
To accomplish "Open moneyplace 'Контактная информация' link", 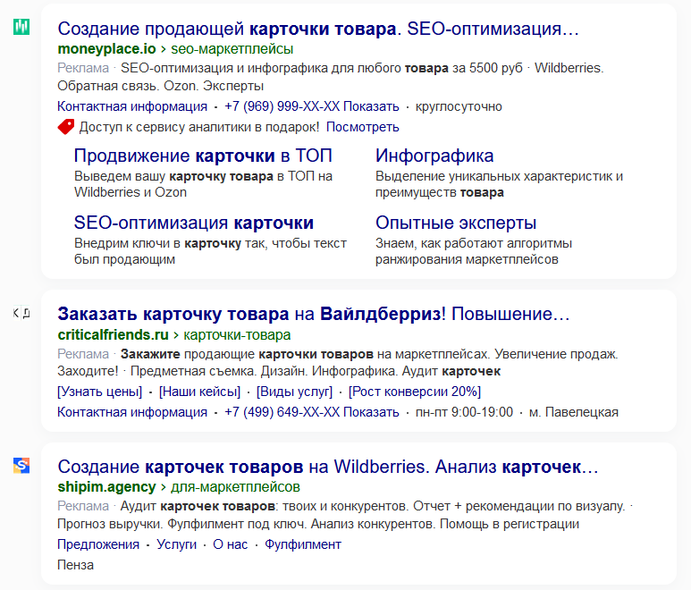I will pyautogui.click(x=131, y=106).
